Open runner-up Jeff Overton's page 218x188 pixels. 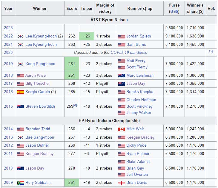tap(137, 175)
